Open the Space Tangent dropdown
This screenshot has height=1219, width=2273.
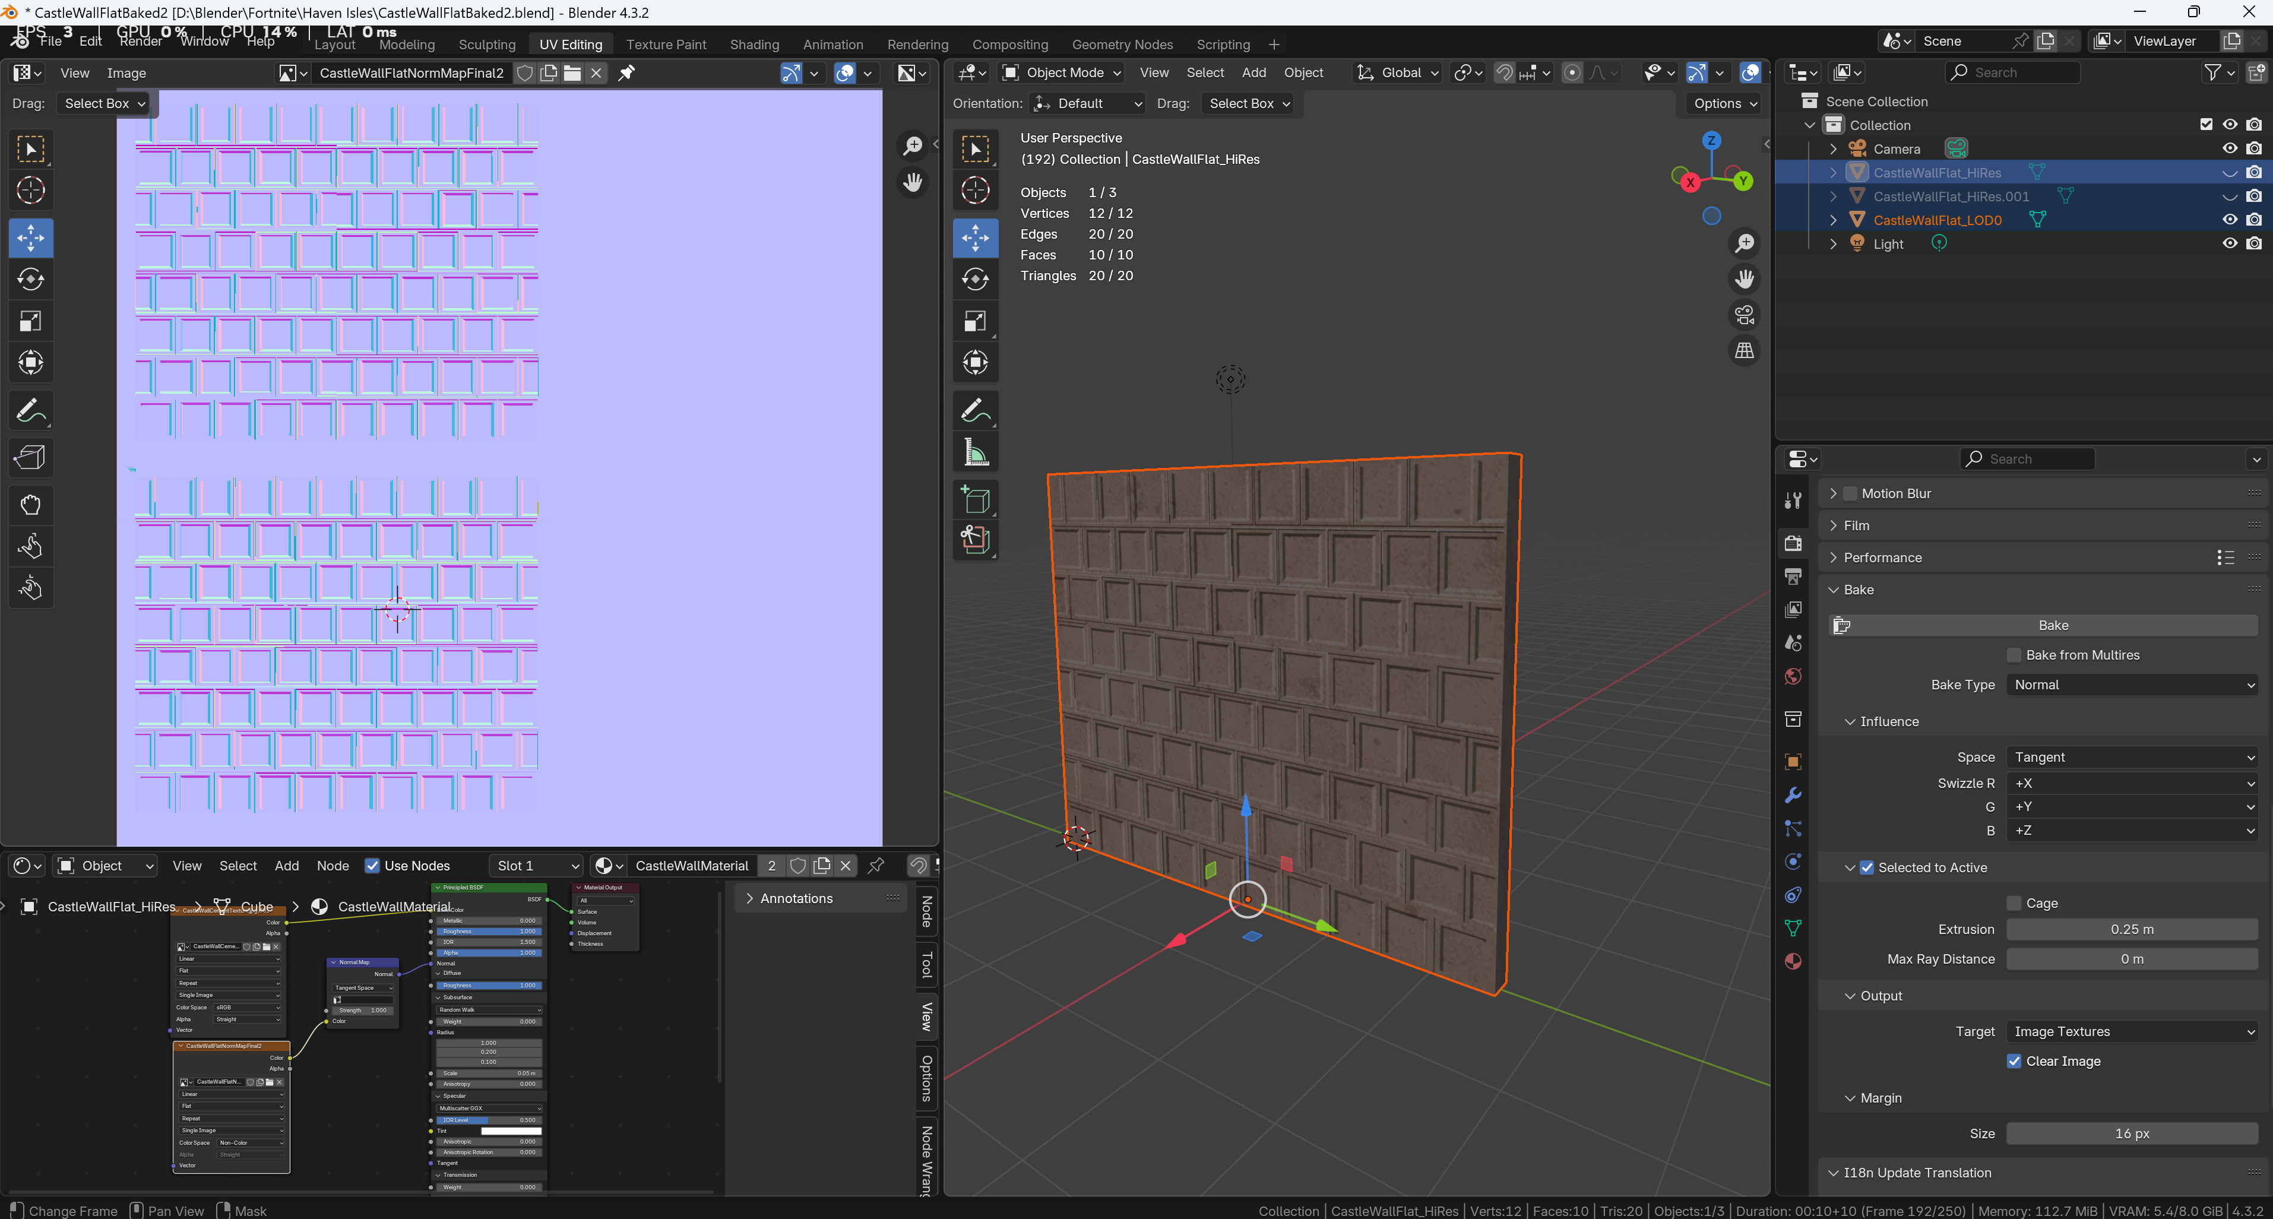[2131, 757]
